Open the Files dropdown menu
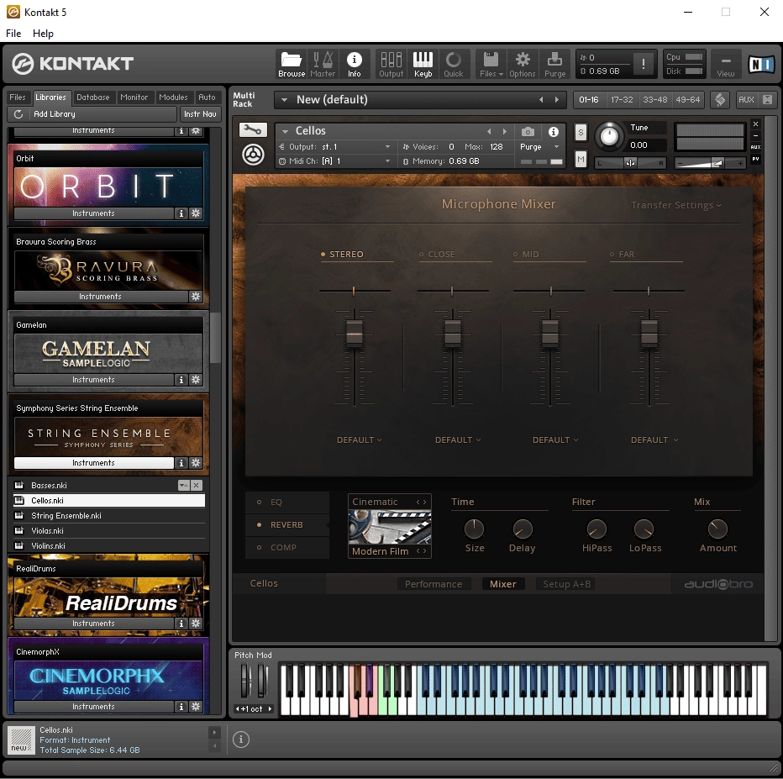The height and width of the screenshot is (779, 783). pos(491,64)
